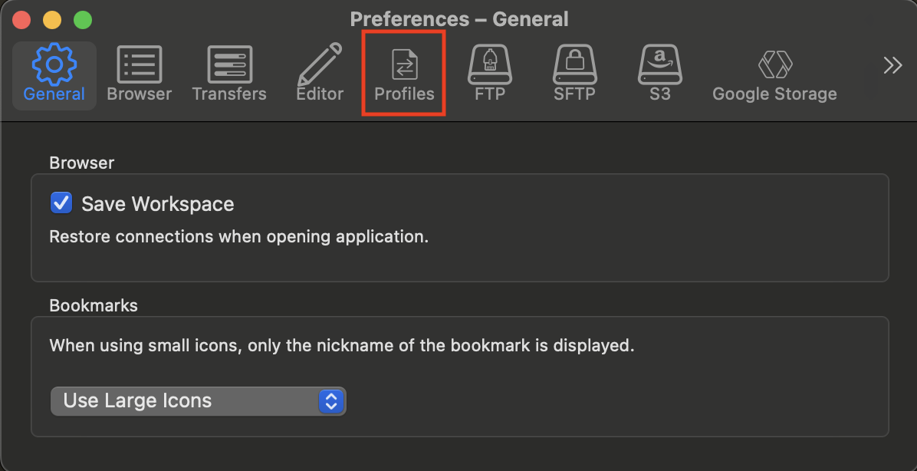The width and height of the screenshot is (917, 471).
Task: Click the Restore connections description text
Action: tap(238, 236)
